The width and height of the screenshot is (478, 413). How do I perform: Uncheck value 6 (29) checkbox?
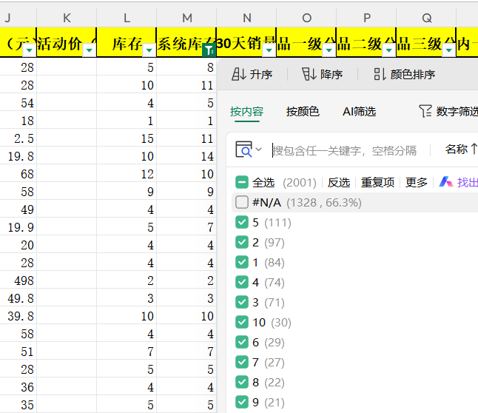pos(242,342)
